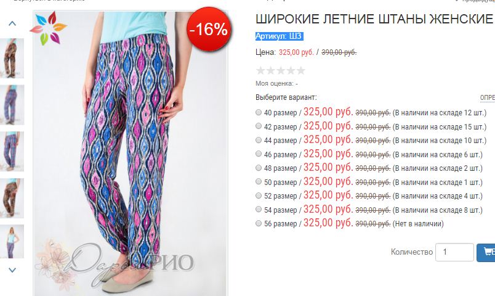Select the 44 размер radio option
This screenshot has width=495, height=296.
259,140
